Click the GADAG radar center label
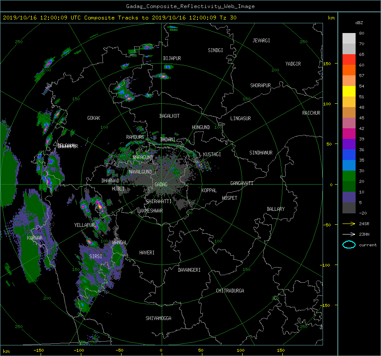The image size is (381, 356). point(161,185)
